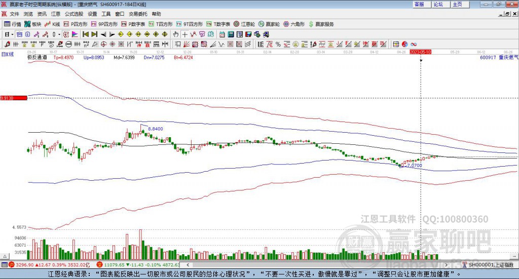This screenshot has height=279, width=519.
Task: Open the T四方形 tool
Action: (x=161, y=24)
